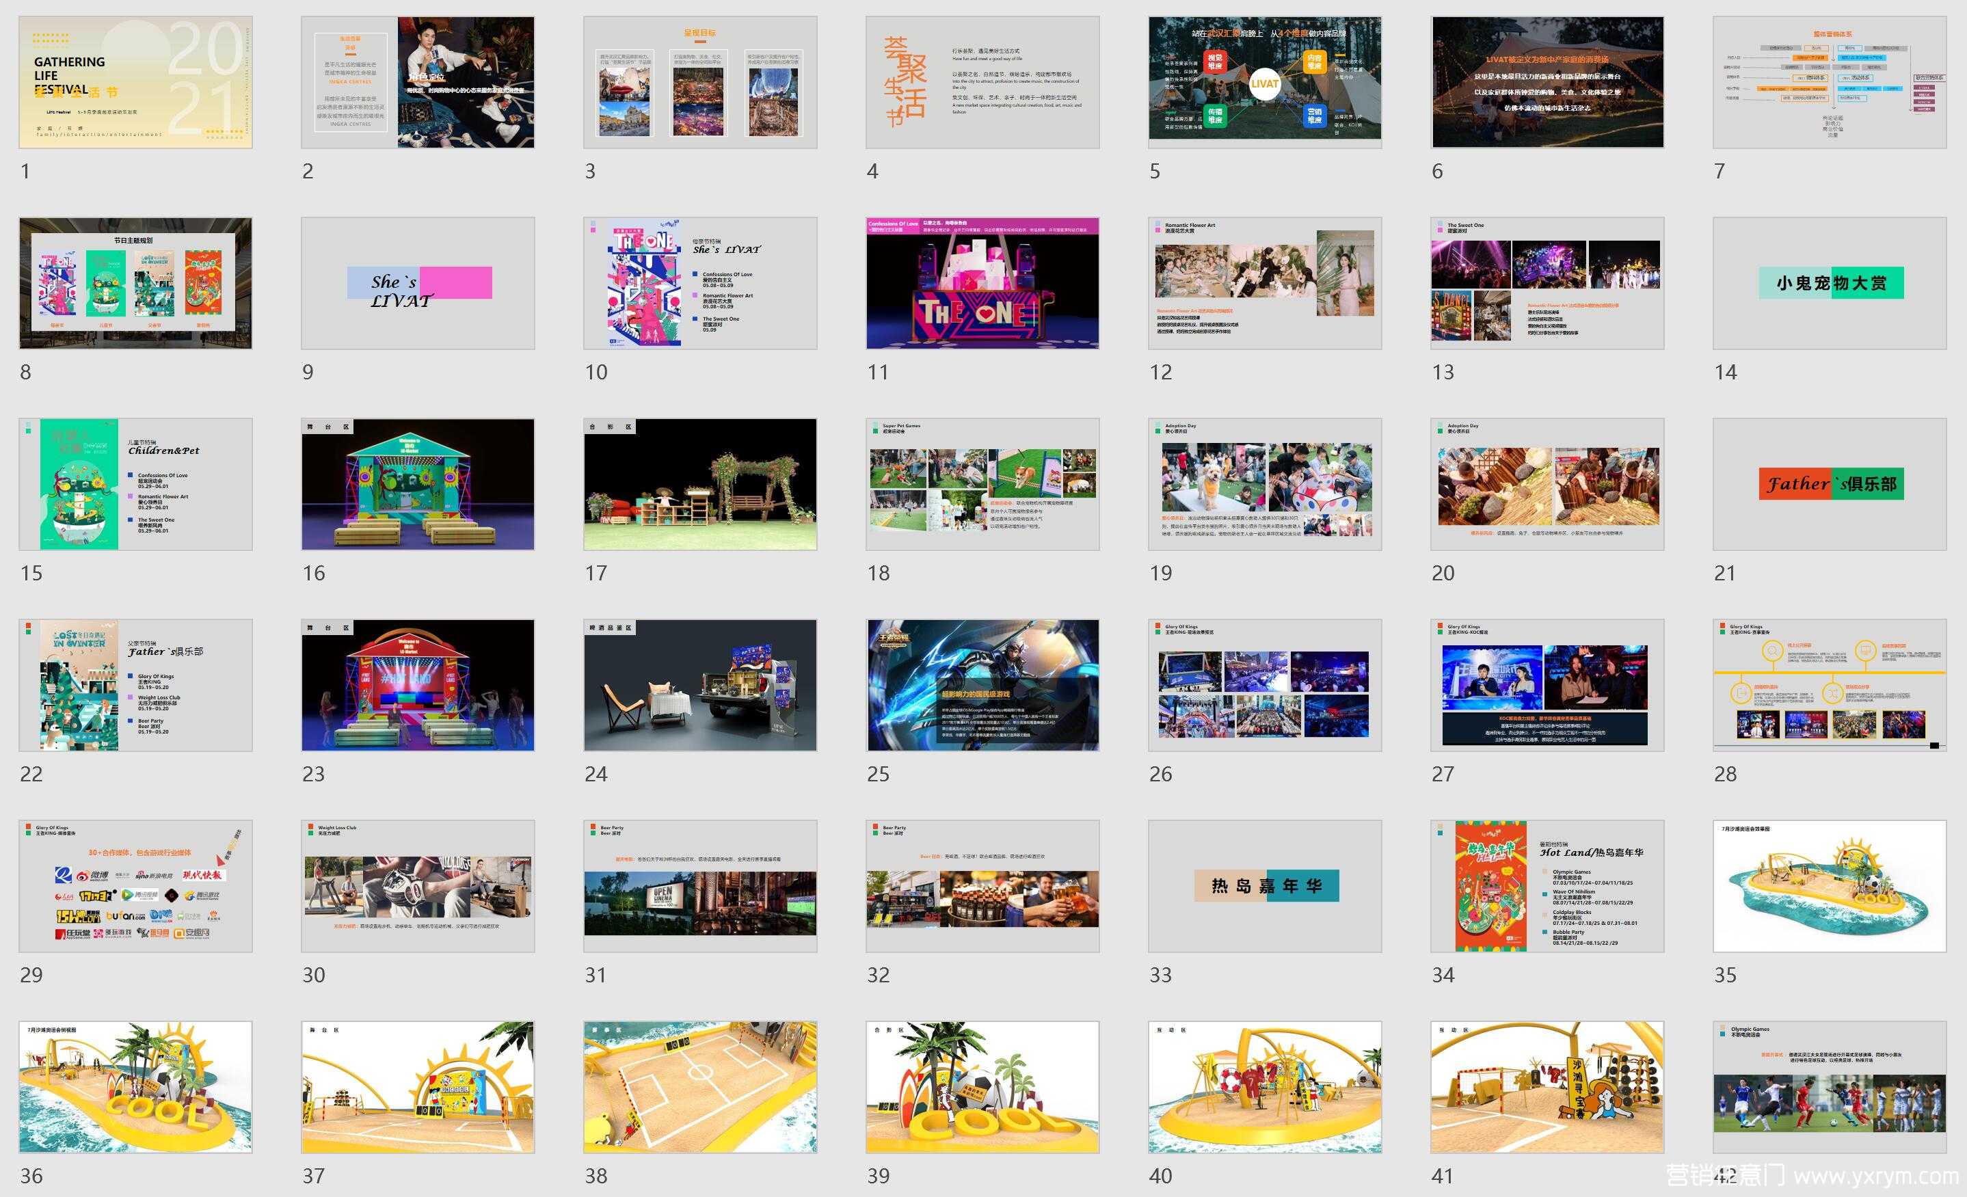Select slide 41 beach treasure hunt render
Screen dimensions: 1967x1197
tap(1547, 1088)
